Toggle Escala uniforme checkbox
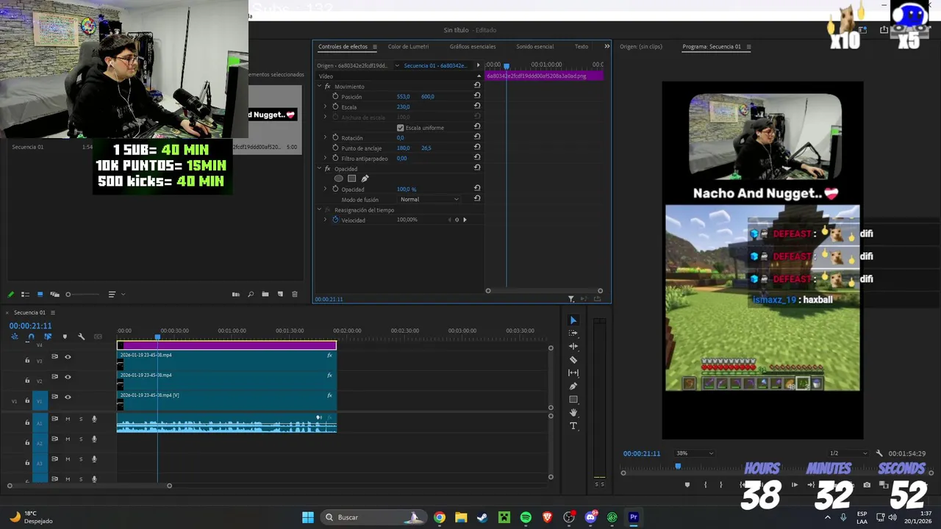This screenshot has width=941, height=529. point(400,128)
